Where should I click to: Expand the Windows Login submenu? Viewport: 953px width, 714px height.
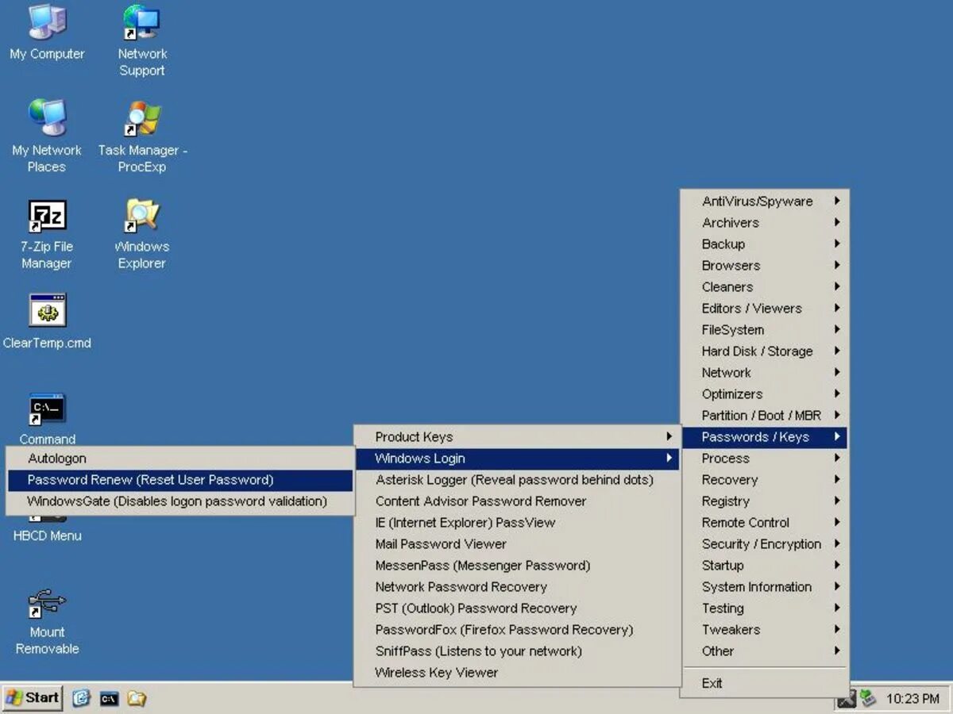(x=516, y=459)
